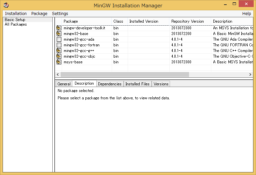Open the Help menu

[247, 14]
